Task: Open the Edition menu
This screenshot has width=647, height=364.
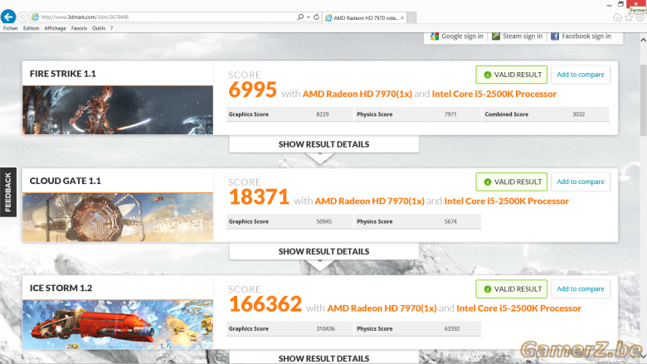Action: pos(31,28)
